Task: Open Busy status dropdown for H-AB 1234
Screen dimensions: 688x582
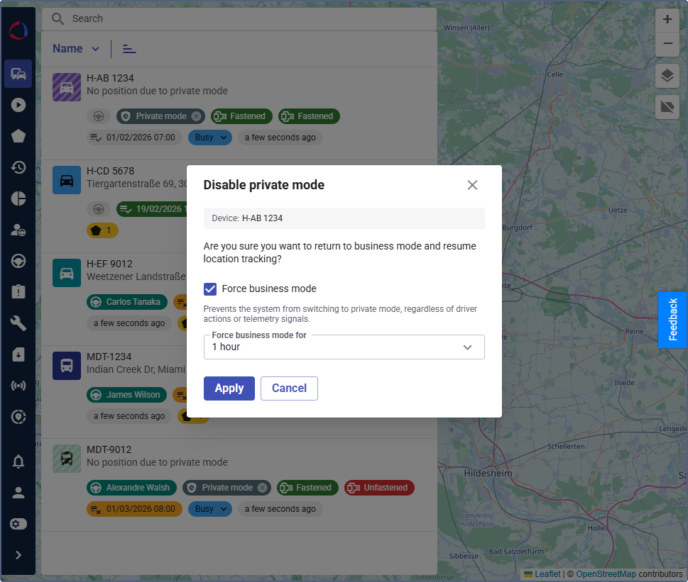Action: tap(210, 138)
